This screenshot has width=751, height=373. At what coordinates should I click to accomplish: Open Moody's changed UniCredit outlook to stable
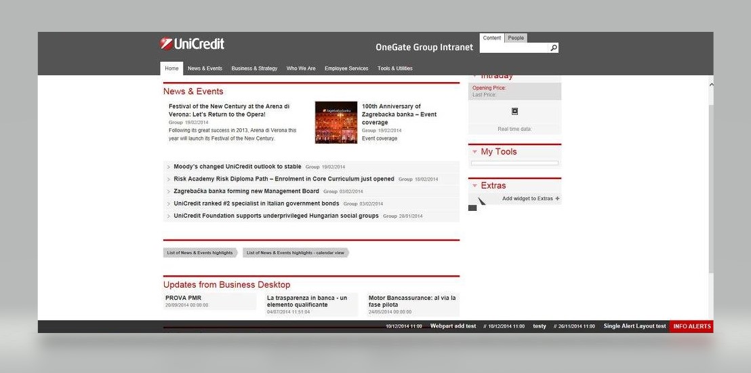(x=237, y=167)
